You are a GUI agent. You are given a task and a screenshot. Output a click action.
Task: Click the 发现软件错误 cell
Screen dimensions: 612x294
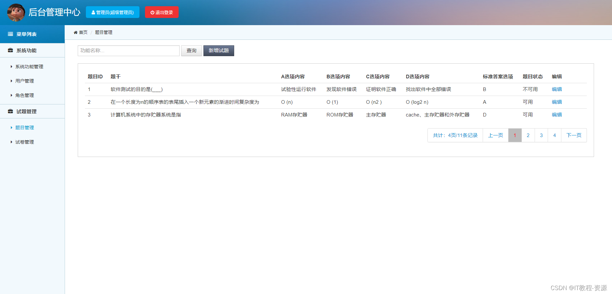(342, 89)
